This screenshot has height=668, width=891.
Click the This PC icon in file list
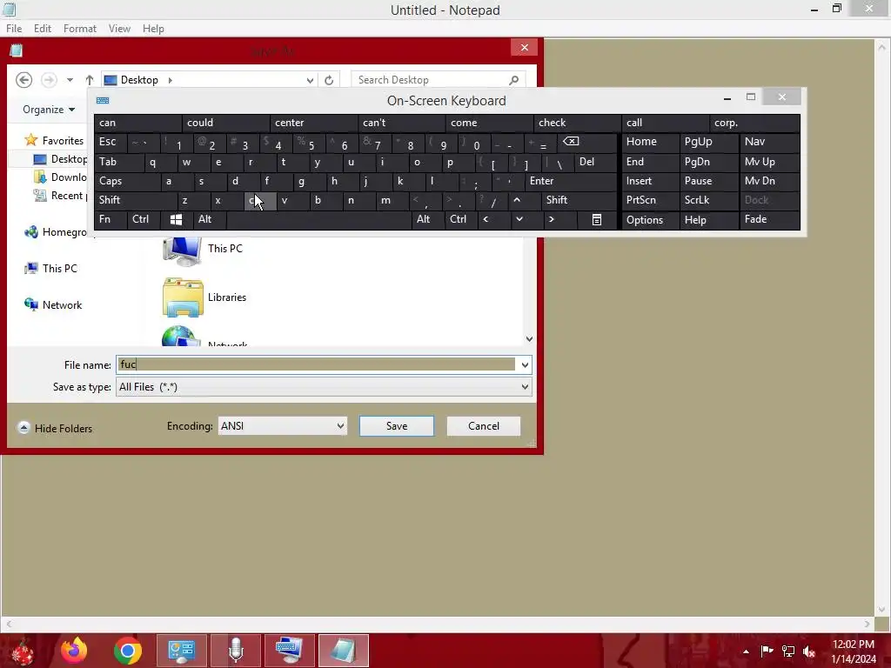[x=182, y=250]
